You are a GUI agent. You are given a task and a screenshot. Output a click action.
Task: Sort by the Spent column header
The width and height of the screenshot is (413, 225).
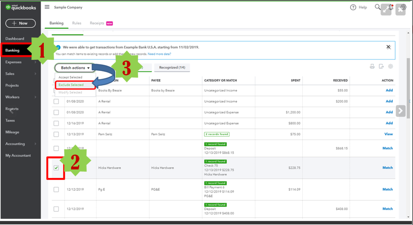(x=296, y=81)
